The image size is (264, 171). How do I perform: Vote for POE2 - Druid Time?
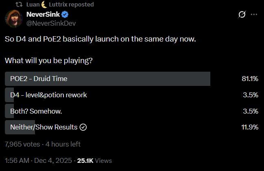coord(107,79)
